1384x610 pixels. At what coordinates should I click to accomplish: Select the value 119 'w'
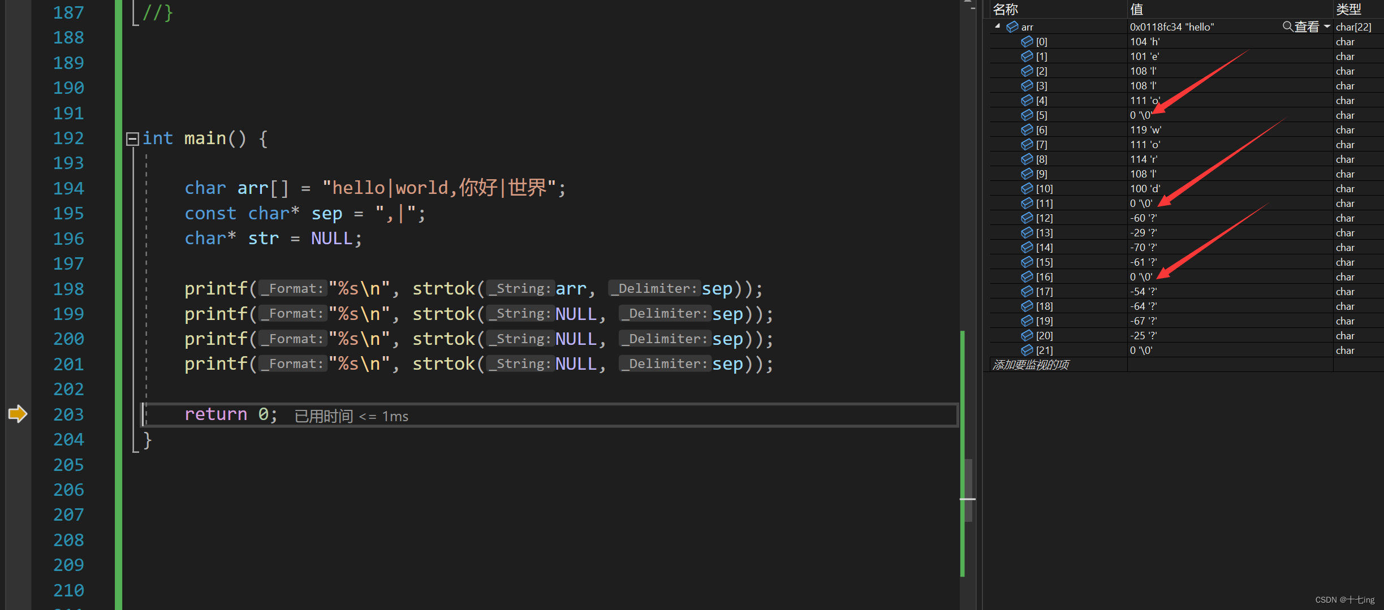pos(1146,129)
